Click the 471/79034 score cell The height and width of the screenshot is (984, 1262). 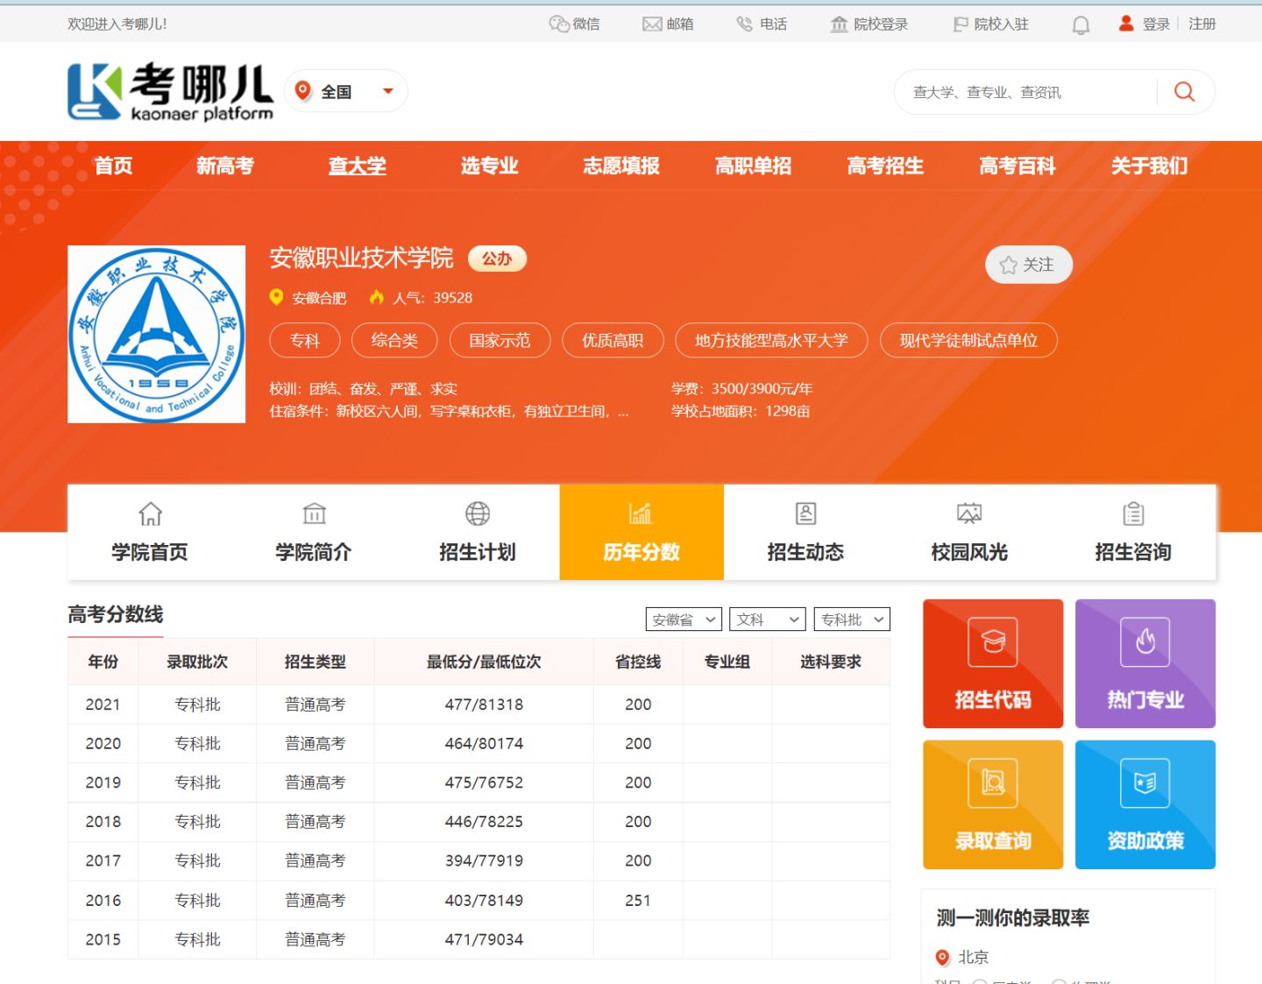[484, 939]
